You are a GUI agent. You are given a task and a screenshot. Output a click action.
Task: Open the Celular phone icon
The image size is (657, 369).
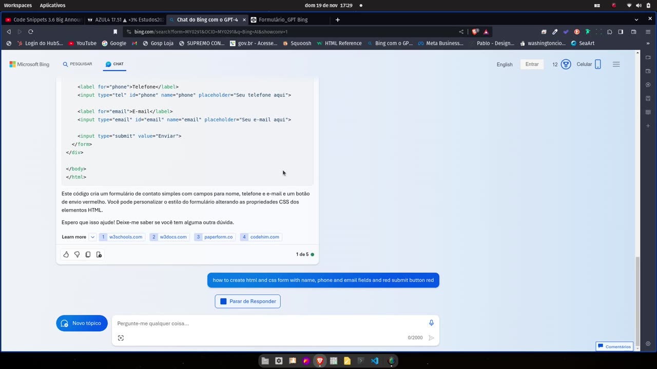point(597,65)
